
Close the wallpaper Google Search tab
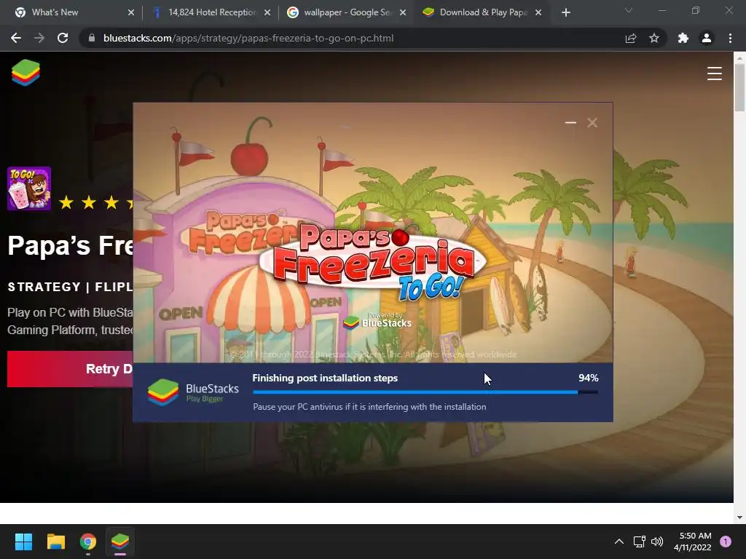(x=403, y=12)
